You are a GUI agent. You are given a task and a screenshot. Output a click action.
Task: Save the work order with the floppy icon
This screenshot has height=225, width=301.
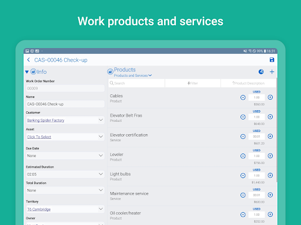tap(272, 60)
